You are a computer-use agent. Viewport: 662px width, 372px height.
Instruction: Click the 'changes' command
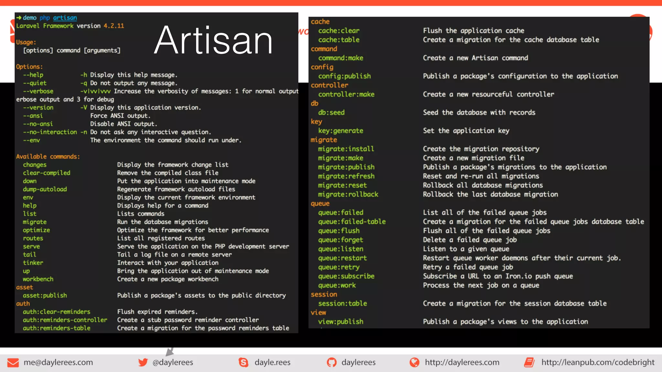[35, 165]
